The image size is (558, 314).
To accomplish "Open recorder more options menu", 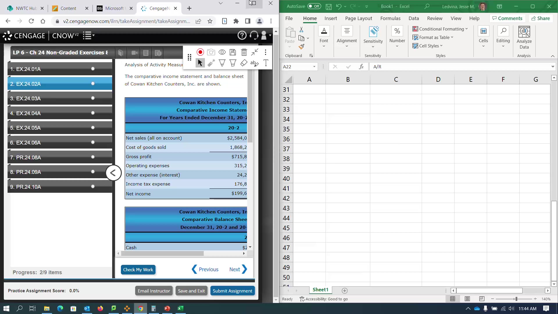I will (x=265, y=52).
